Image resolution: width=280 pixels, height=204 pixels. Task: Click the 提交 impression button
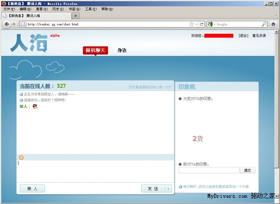pyautogui.click(x=248, y=171)
